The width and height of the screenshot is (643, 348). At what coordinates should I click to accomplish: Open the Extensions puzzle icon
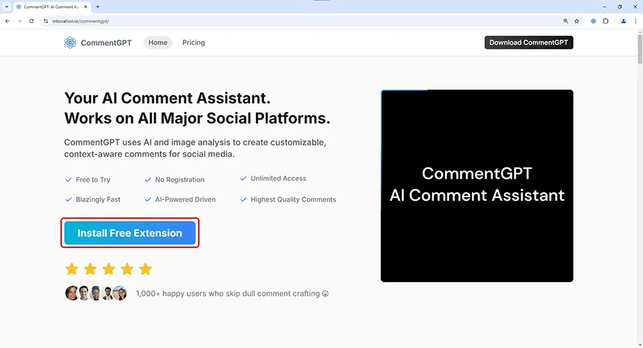605,21
